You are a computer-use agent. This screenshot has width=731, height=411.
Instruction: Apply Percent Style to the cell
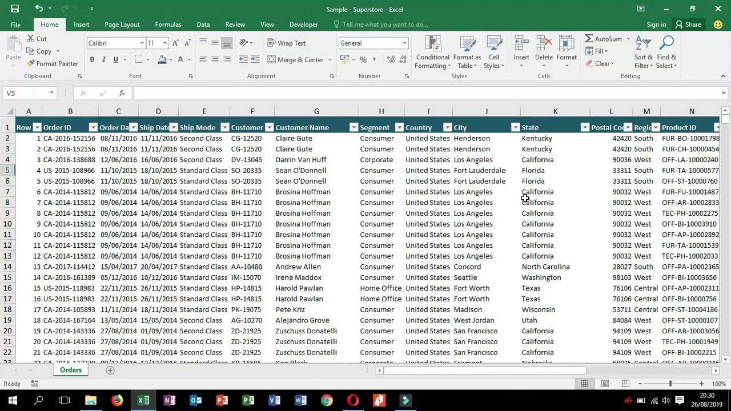[362, 59]
